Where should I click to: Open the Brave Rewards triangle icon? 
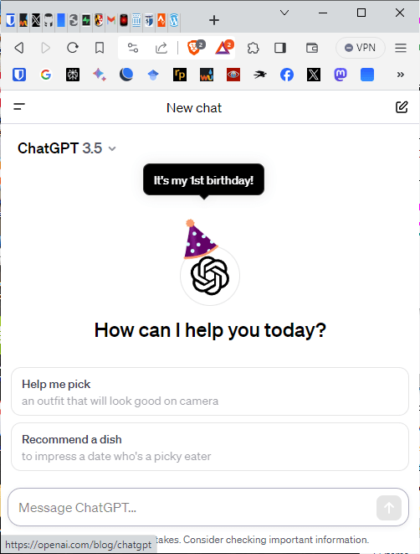click(224, 47)
